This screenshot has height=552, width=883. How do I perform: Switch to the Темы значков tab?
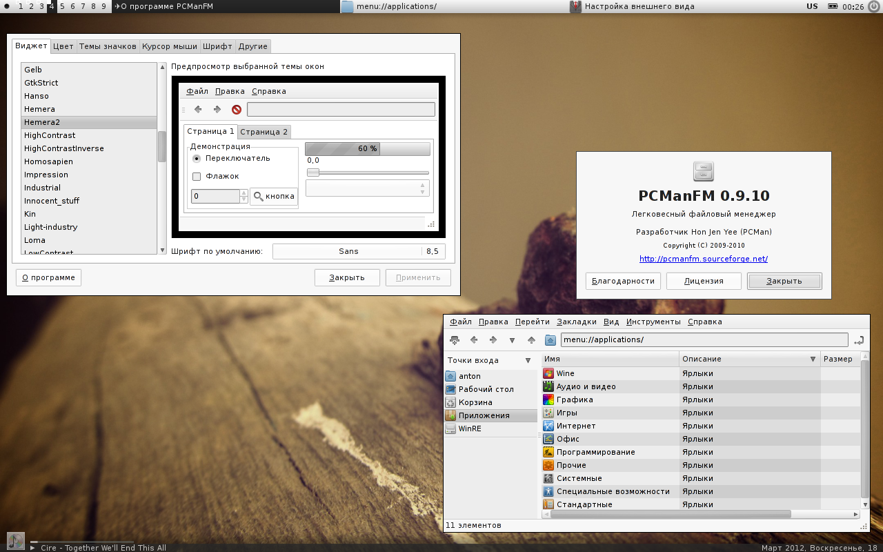(x=108, y=46)
